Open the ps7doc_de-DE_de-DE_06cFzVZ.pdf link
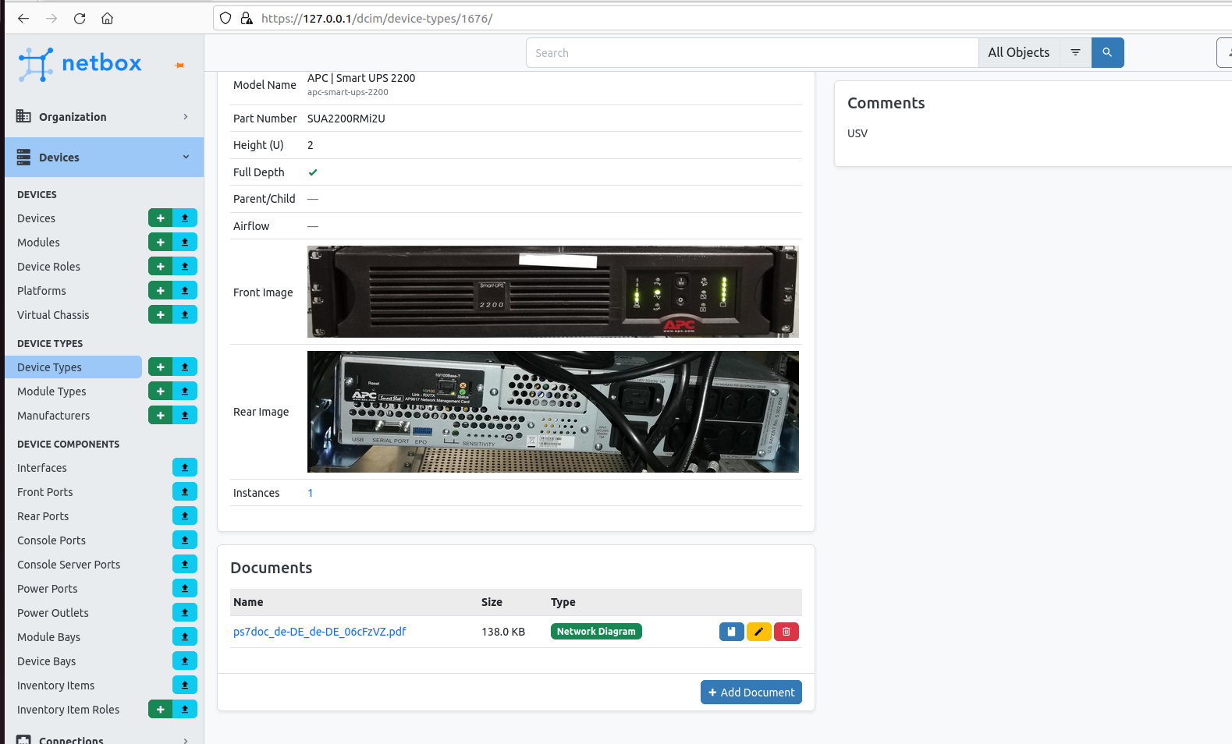 [319, 632]
